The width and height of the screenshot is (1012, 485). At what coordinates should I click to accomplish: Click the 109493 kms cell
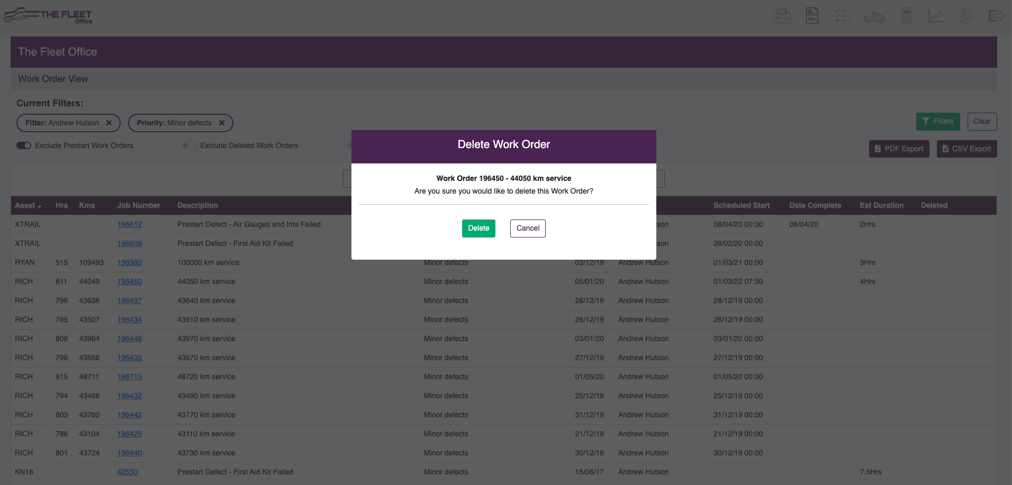[92, 262]
